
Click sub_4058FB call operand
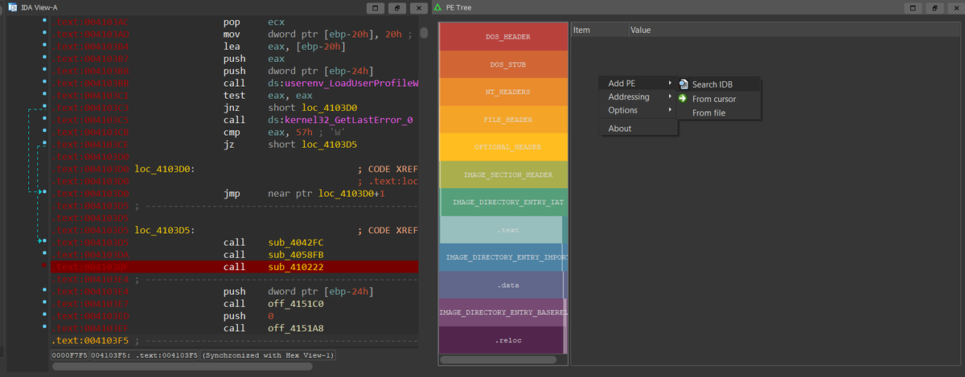click(x=296, y=254)
